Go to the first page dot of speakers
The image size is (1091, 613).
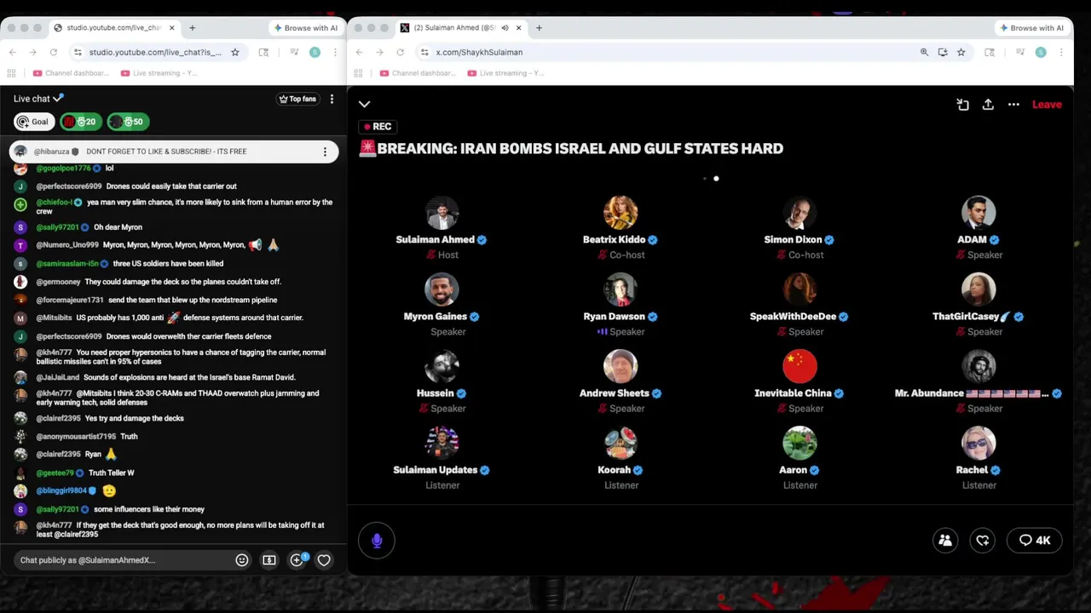click(704, 179)
